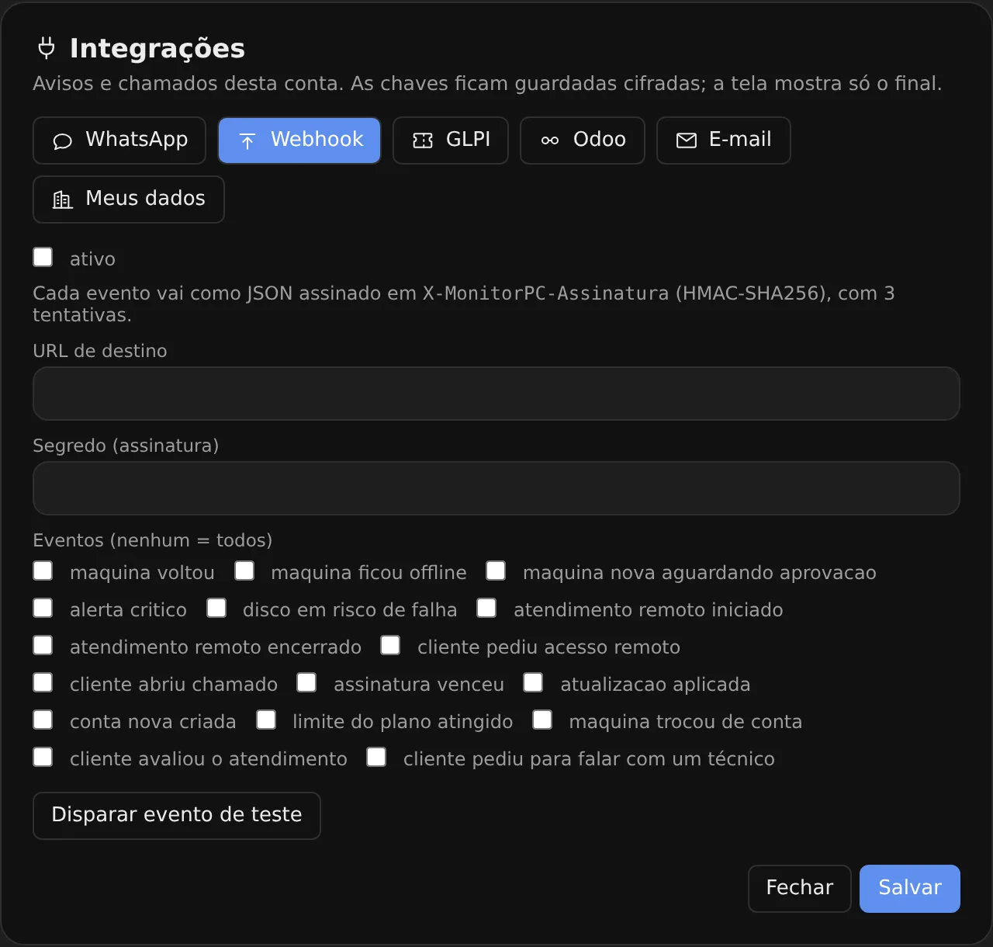Check the maquina voltou event
This screenshot has width=993, height=947.
[x=43, y=571]
